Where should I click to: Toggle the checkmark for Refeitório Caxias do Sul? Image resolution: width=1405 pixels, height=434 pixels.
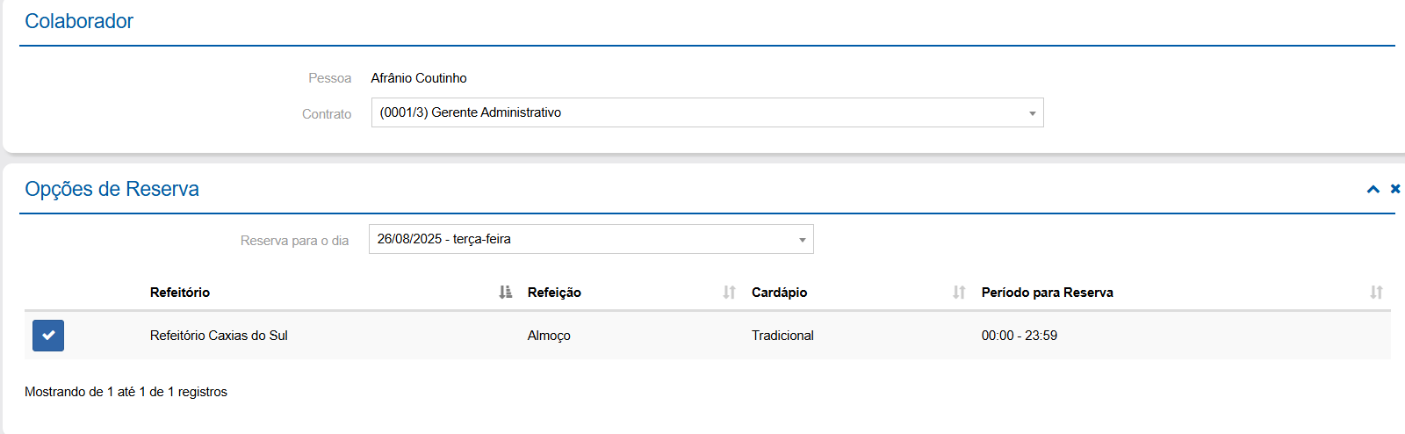[x=48, y=336]
